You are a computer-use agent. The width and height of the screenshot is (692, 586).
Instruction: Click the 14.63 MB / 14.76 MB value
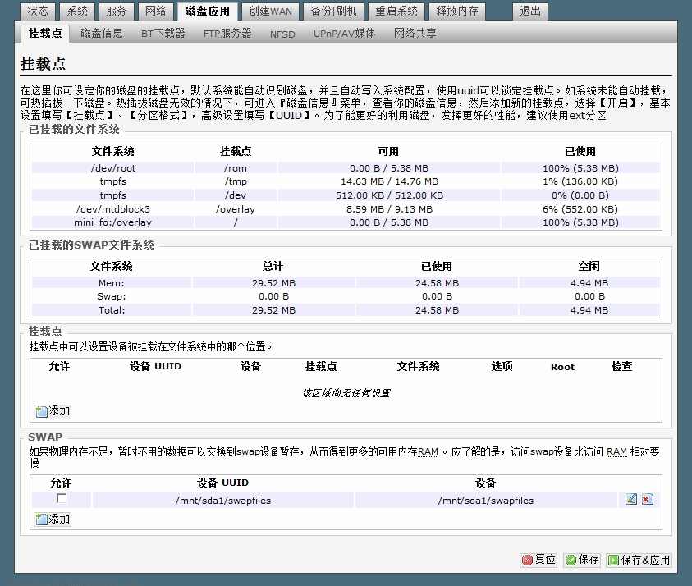click(x=389, y=181)
